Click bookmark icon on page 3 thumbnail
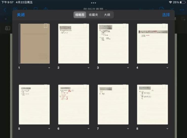Image resolution: width=187 pixels, height=138 pixels. pos(124,26)
